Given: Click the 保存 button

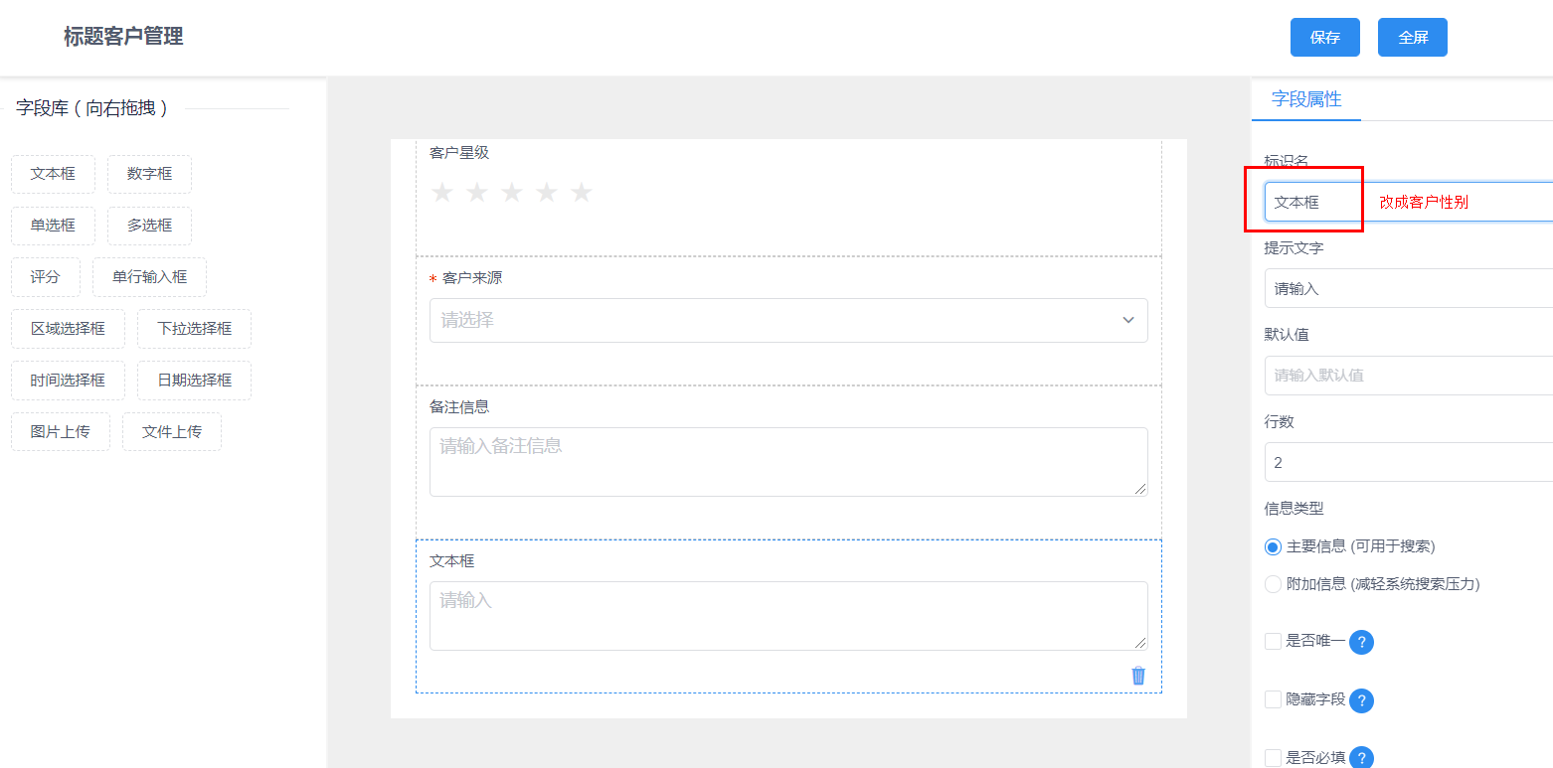Looking at the screenshot, I should point(1324,38).
